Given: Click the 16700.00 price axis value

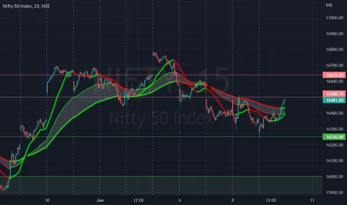Looking at the screenshot, I should click(335, 65).
